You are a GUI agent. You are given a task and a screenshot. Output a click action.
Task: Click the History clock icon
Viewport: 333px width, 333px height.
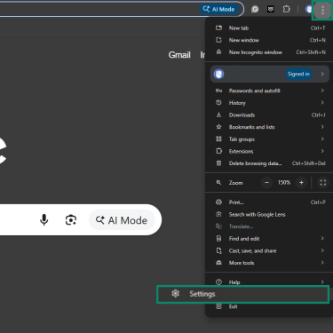click(218, 103)
